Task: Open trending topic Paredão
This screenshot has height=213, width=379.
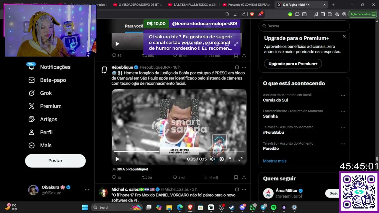Action: (x=271, y=149)
